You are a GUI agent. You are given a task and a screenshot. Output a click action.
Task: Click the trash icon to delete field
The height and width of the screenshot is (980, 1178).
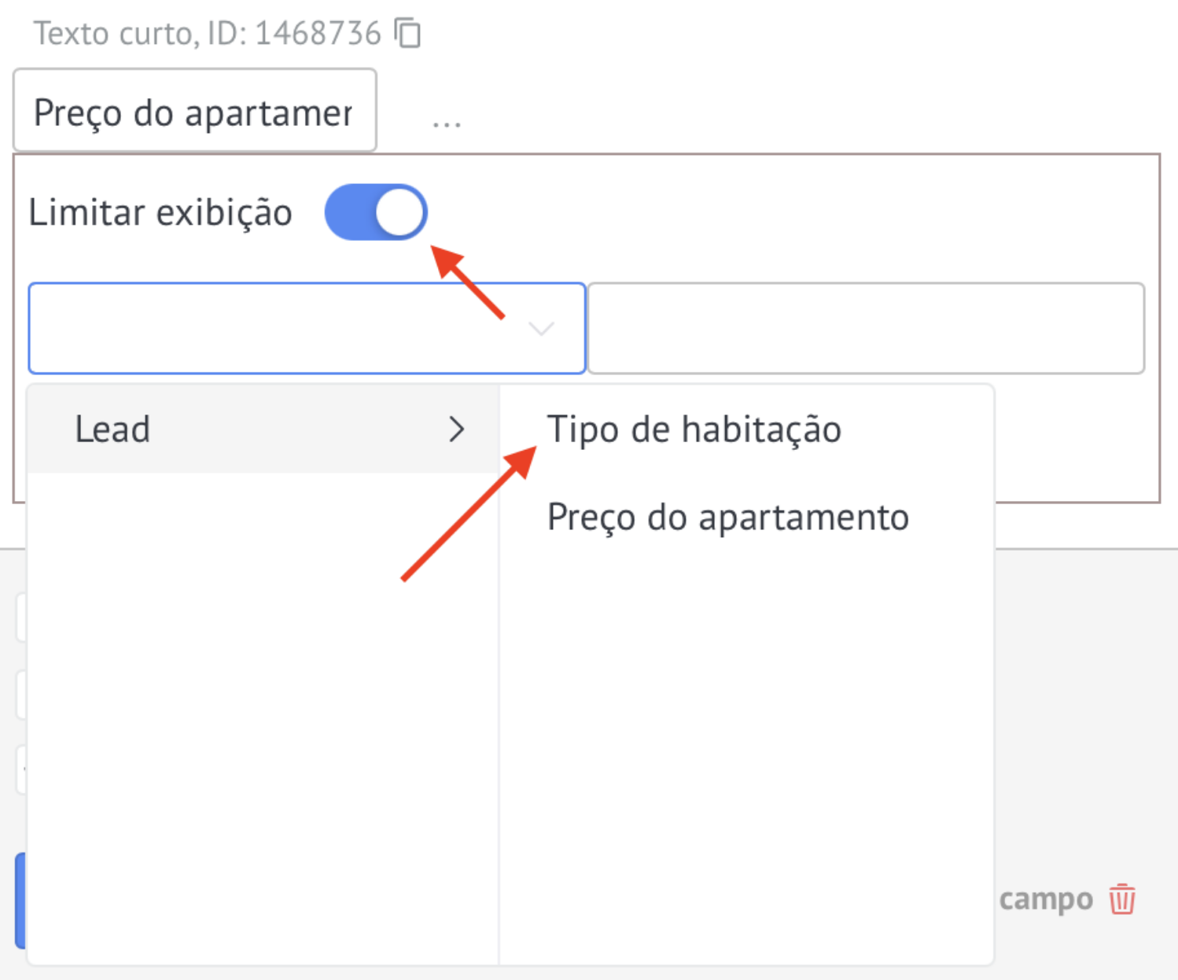[x=1122, y=898]
